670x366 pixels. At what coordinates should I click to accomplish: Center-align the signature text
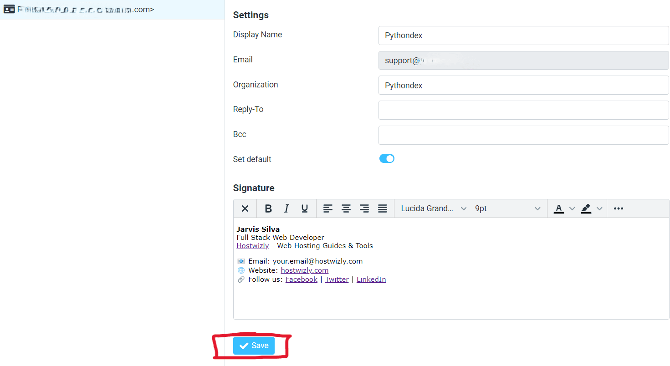346,208
